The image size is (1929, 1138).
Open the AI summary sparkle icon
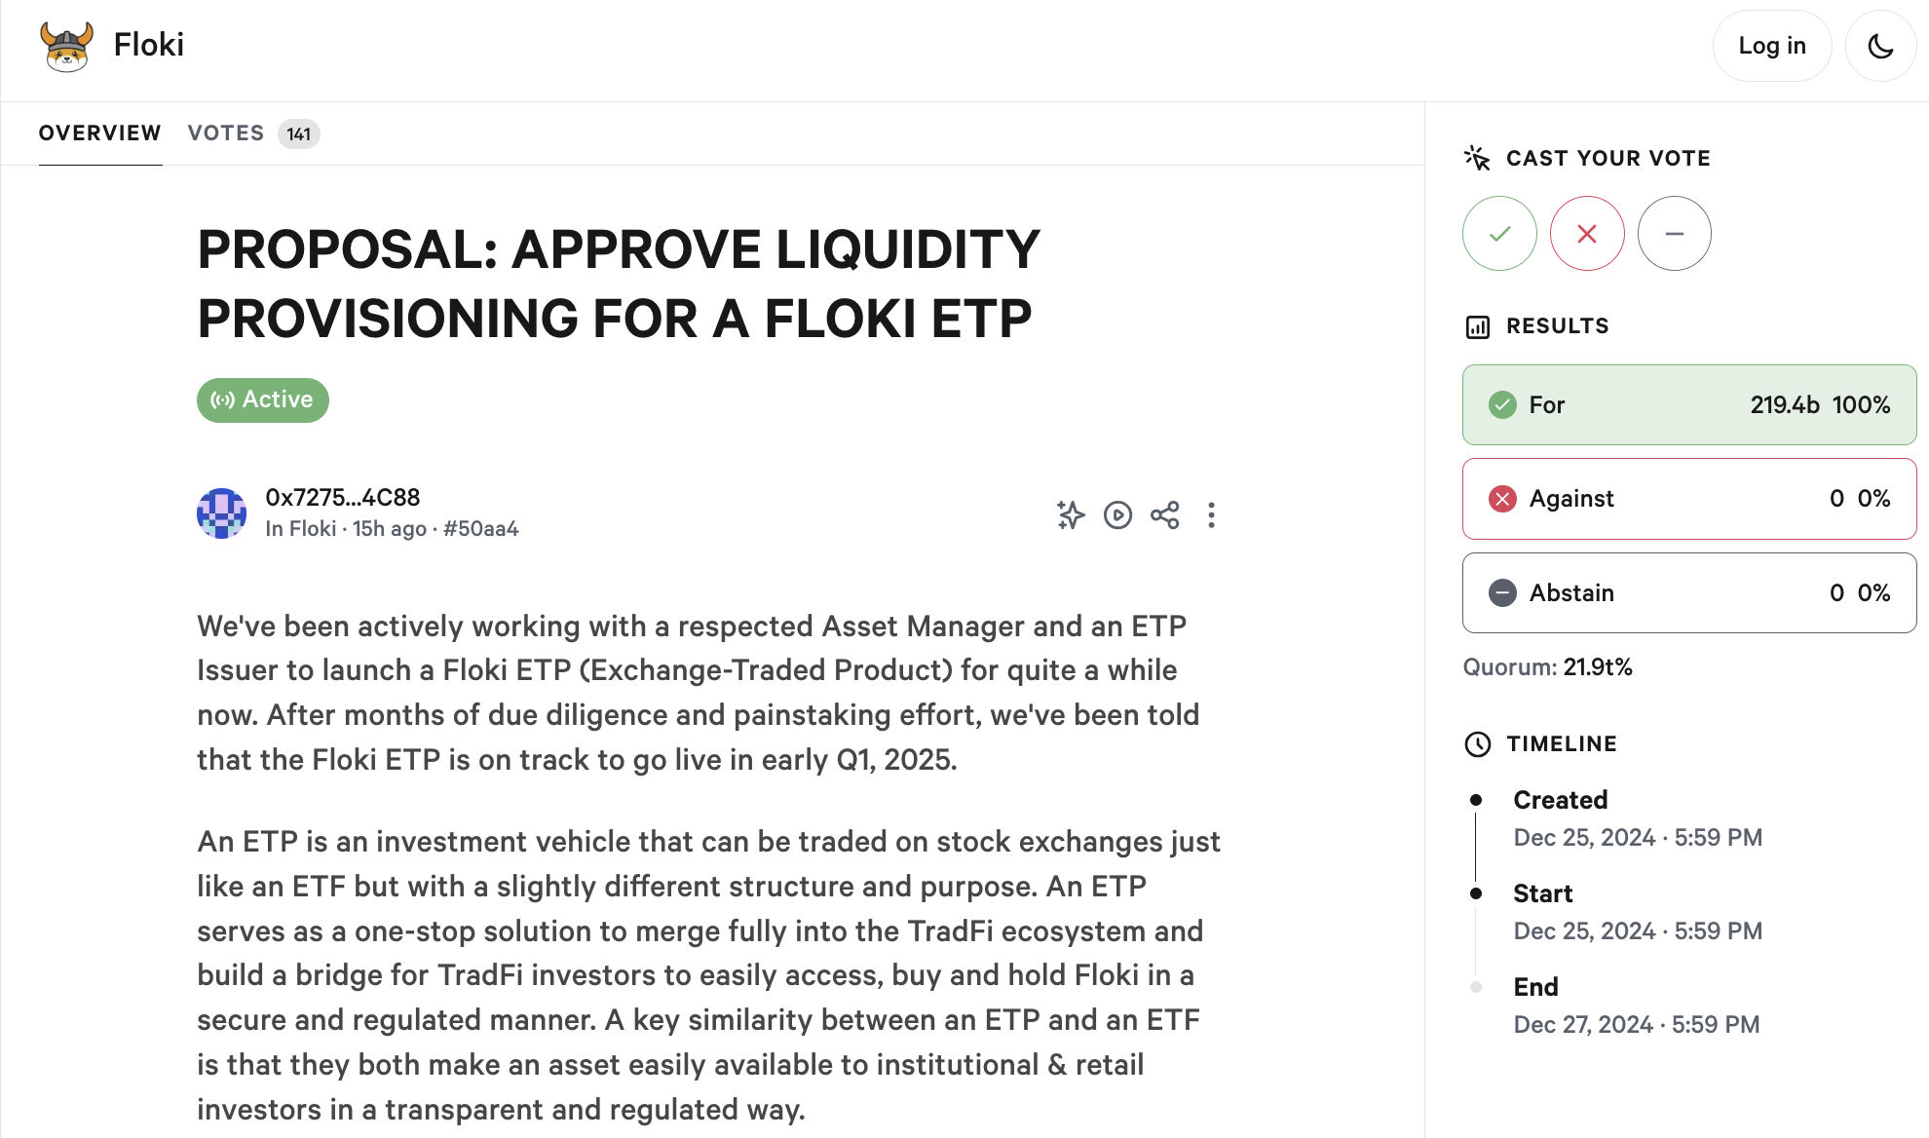click(1071, 514)
